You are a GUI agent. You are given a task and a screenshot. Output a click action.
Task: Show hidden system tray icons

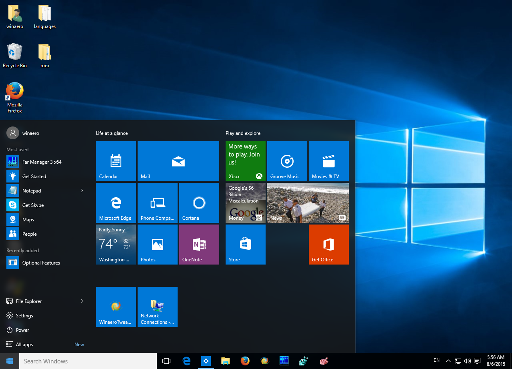point(448,361)
